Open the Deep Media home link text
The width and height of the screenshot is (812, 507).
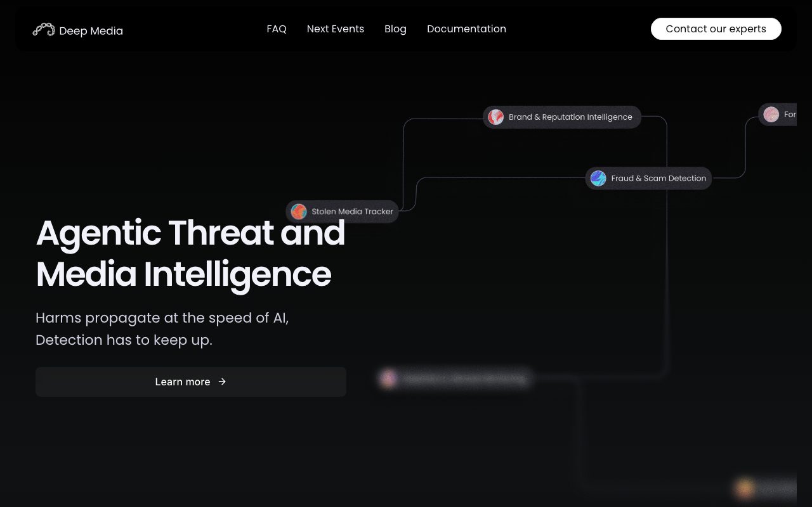[91, 31]
